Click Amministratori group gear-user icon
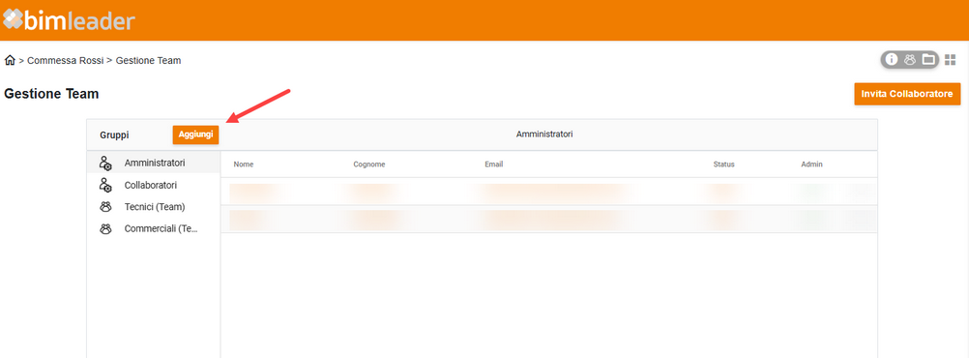Image resolution: width=969 pixels, height=358 pixels. 105,164
